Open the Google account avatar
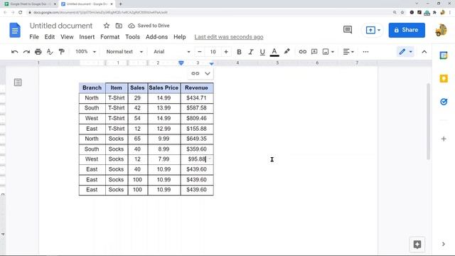Screen dimensions: 455x256 (441, 30)
